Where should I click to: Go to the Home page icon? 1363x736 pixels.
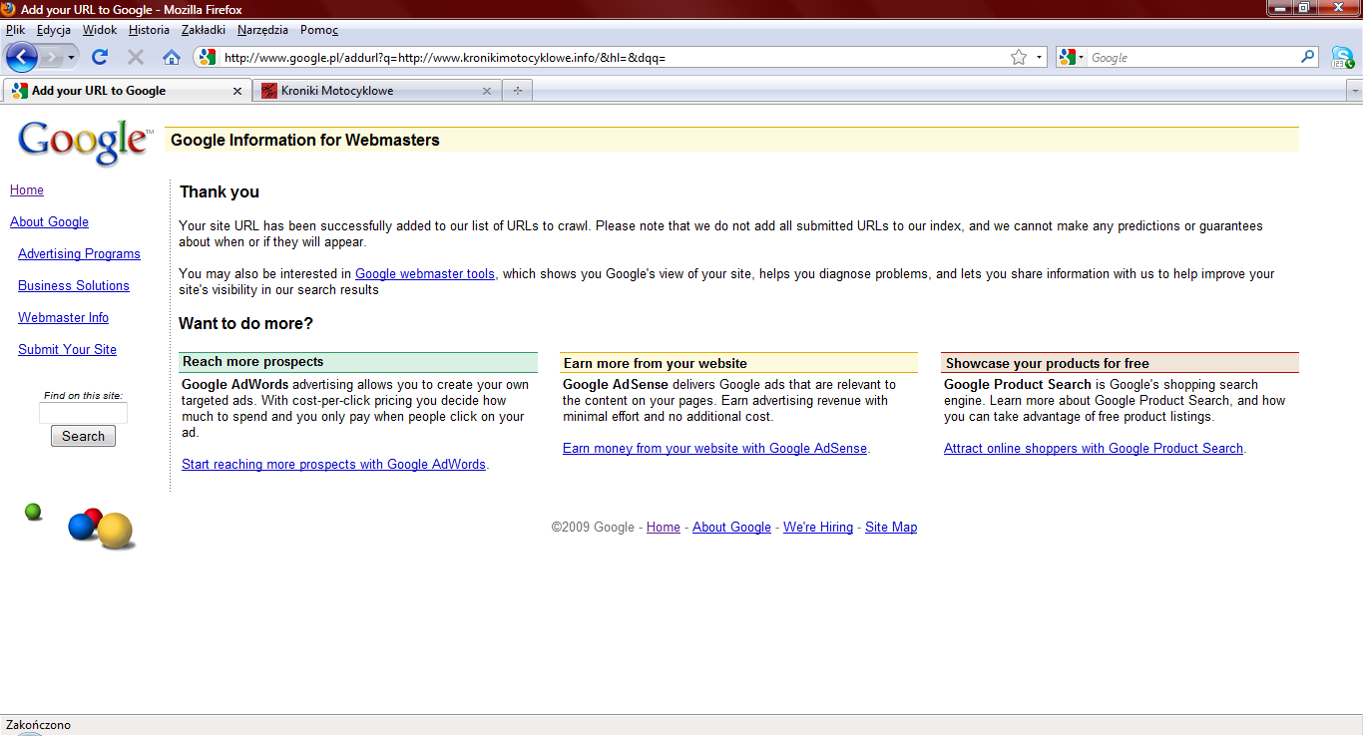(172, 57)
